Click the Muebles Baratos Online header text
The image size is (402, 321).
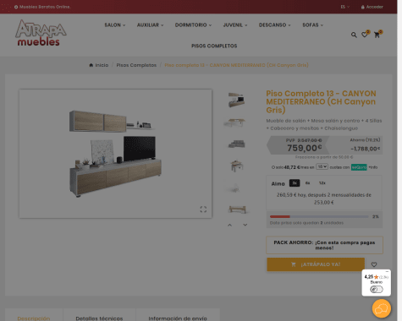point(45,7)
